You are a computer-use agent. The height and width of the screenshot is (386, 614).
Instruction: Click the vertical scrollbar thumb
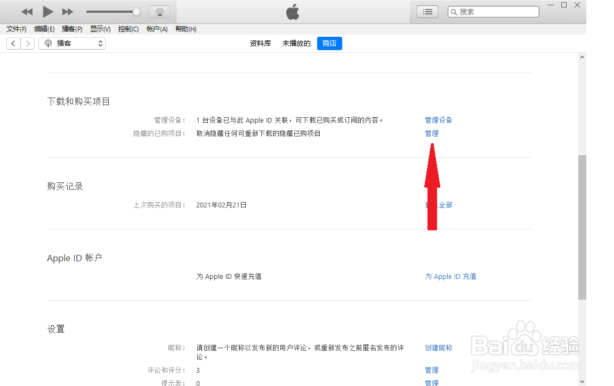582,227
